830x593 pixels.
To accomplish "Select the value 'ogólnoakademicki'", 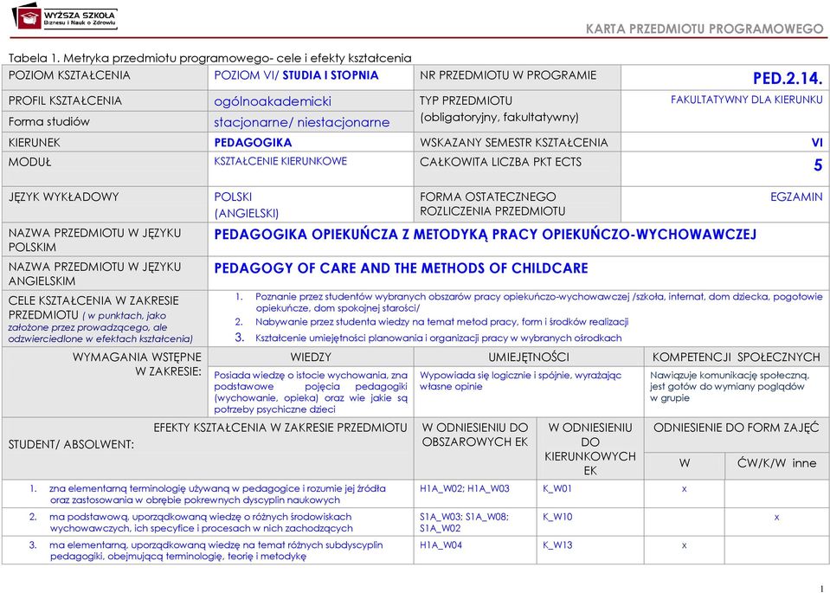I will coord(273,101).
